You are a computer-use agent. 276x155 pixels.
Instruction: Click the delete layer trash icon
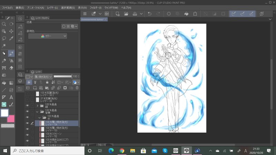[x=77, y=88]
